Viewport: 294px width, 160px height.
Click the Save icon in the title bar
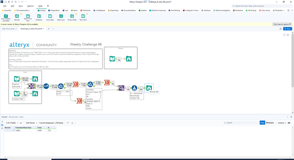click(x=9, y=2)
